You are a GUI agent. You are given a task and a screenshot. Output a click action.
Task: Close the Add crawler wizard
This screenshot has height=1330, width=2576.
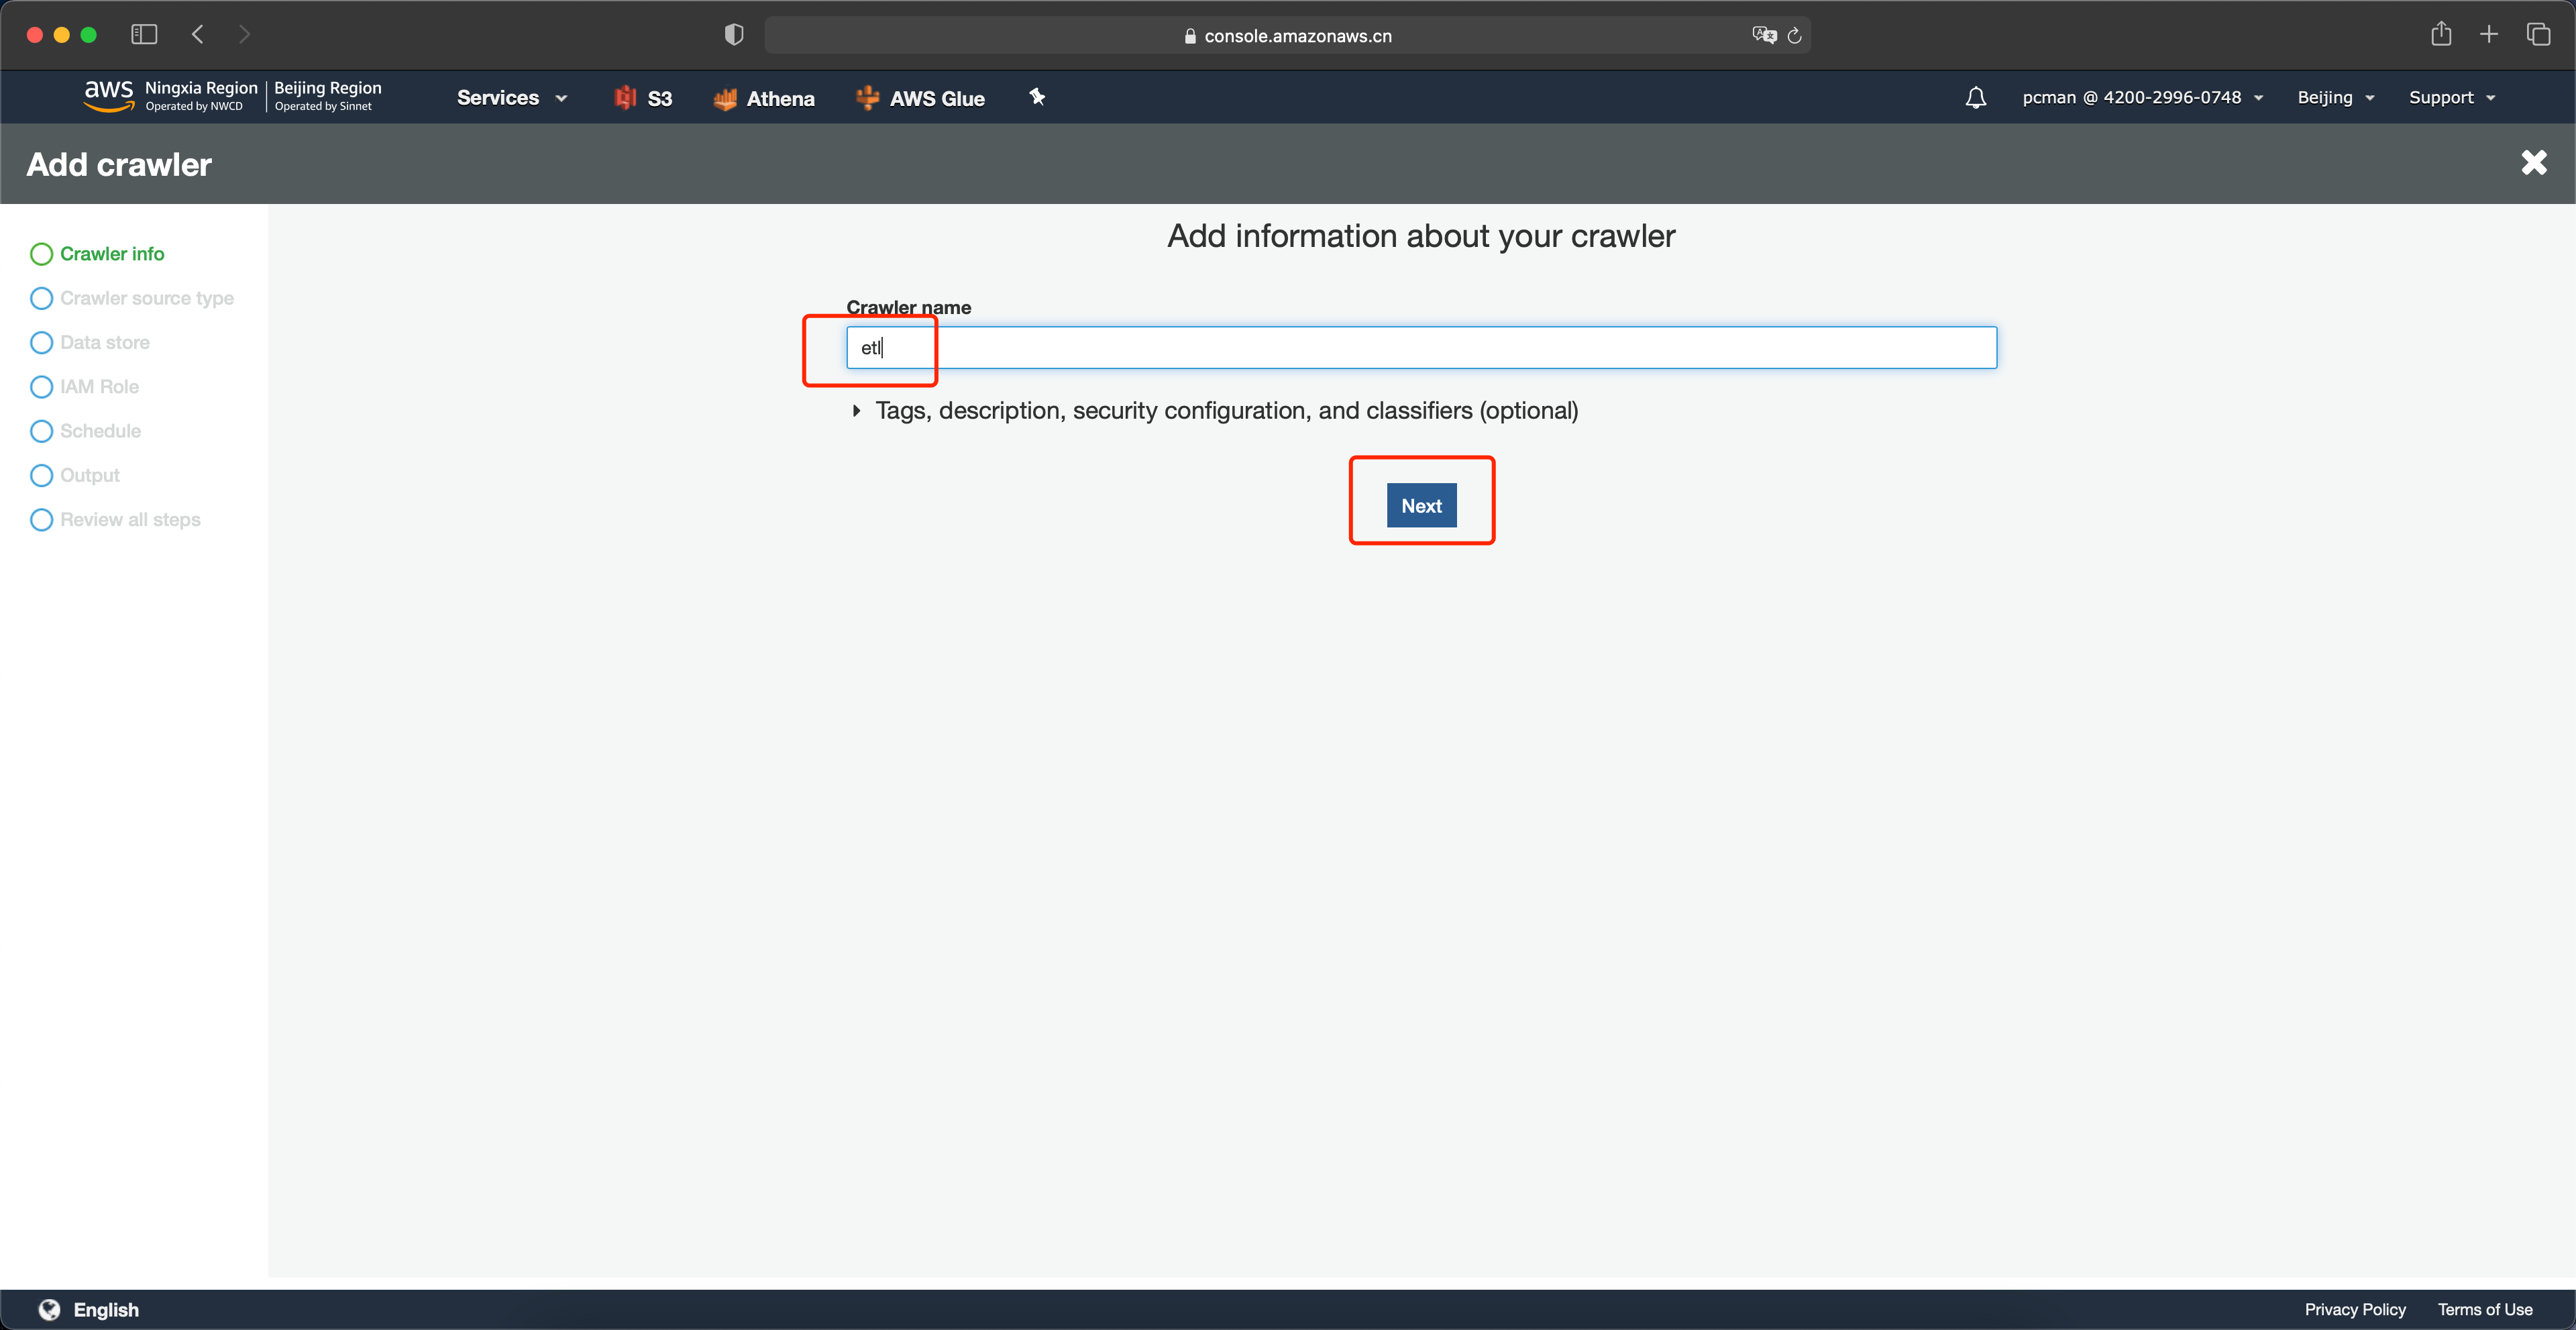pos(2533,162)
